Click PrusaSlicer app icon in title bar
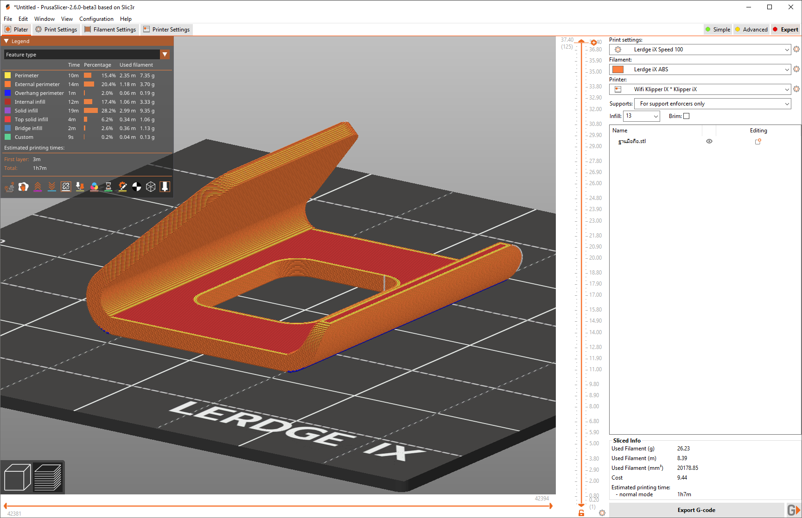Screen dimensions: 802x518 point(7,7)
